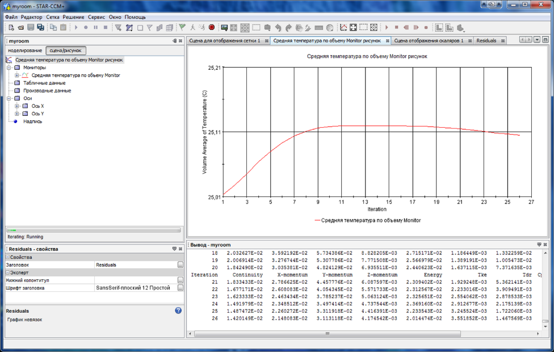The image size is (554, 352).
Task: Switch to the 'Residuals' tab
Action: 486,41
